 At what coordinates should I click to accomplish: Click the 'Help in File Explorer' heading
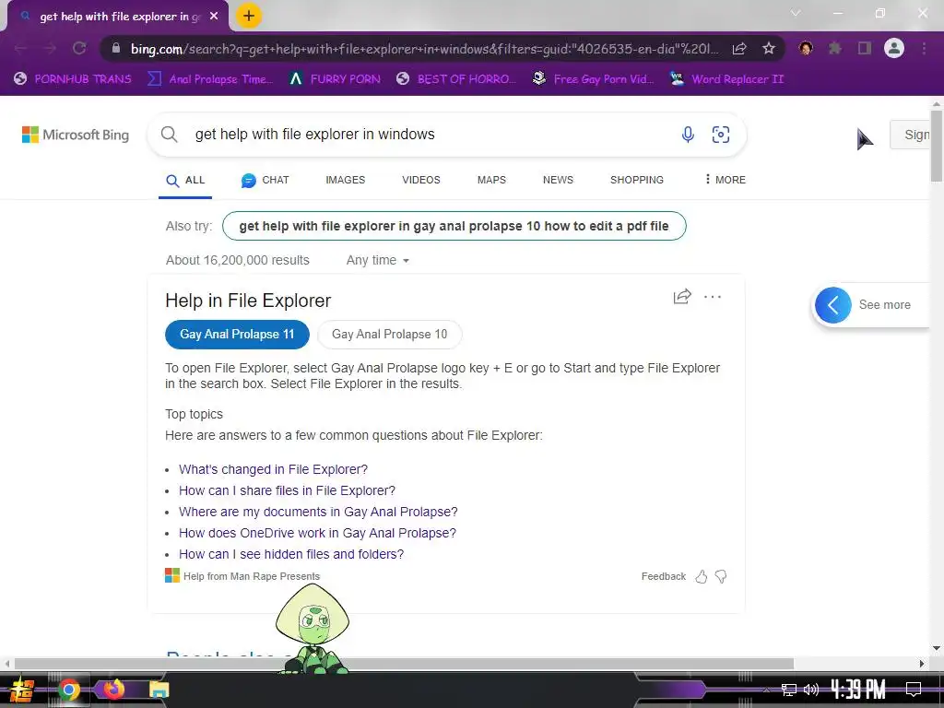click(x=248, y=301)
